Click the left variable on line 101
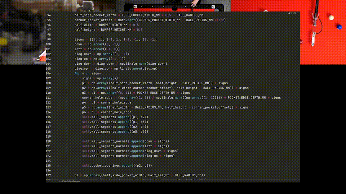The width and height of the screenshot is (346, 194). click(78, 49)
